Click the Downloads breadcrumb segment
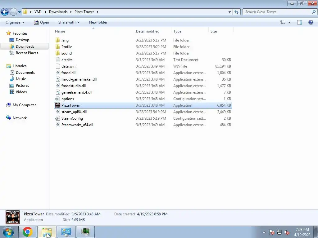This screenshot has height=238, width=318. pos(58,12)
